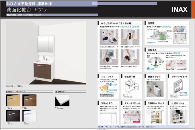
Task: Open the shower hose photo in 水栓金具
Action: [x=181, y=63]
